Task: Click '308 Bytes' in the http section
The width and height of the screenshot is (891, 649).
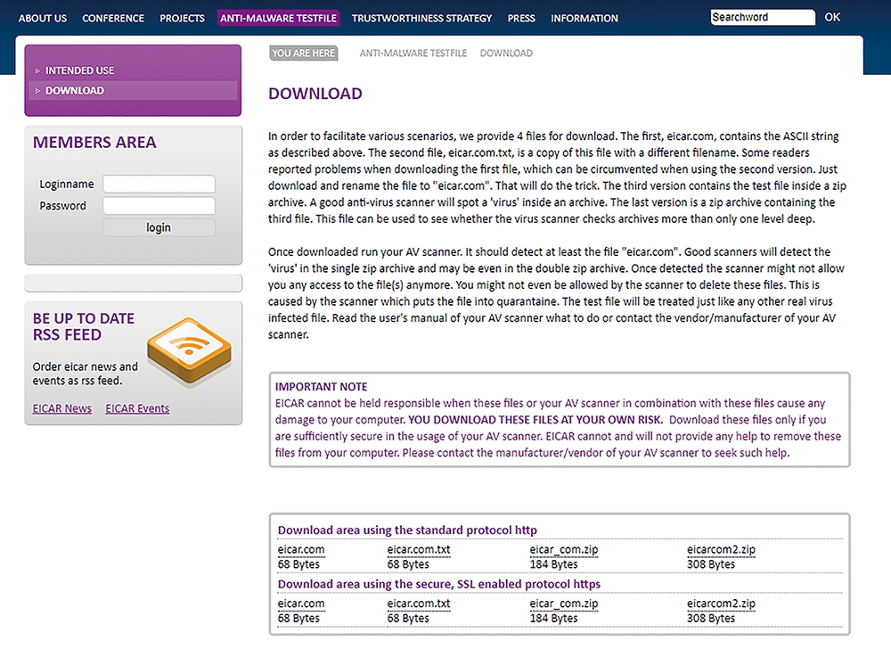Action: (711, 564)
